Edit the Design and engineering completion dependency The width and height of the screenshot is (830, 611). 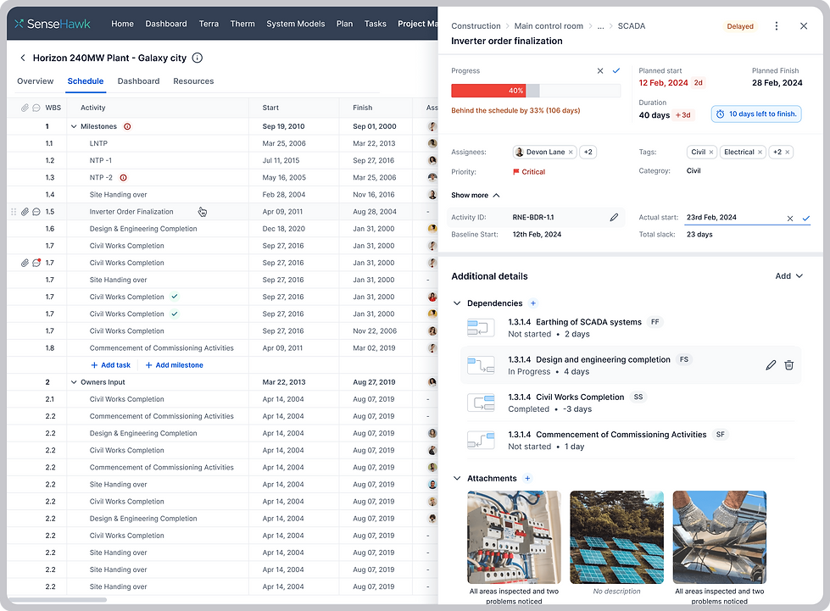pos(771,365)
